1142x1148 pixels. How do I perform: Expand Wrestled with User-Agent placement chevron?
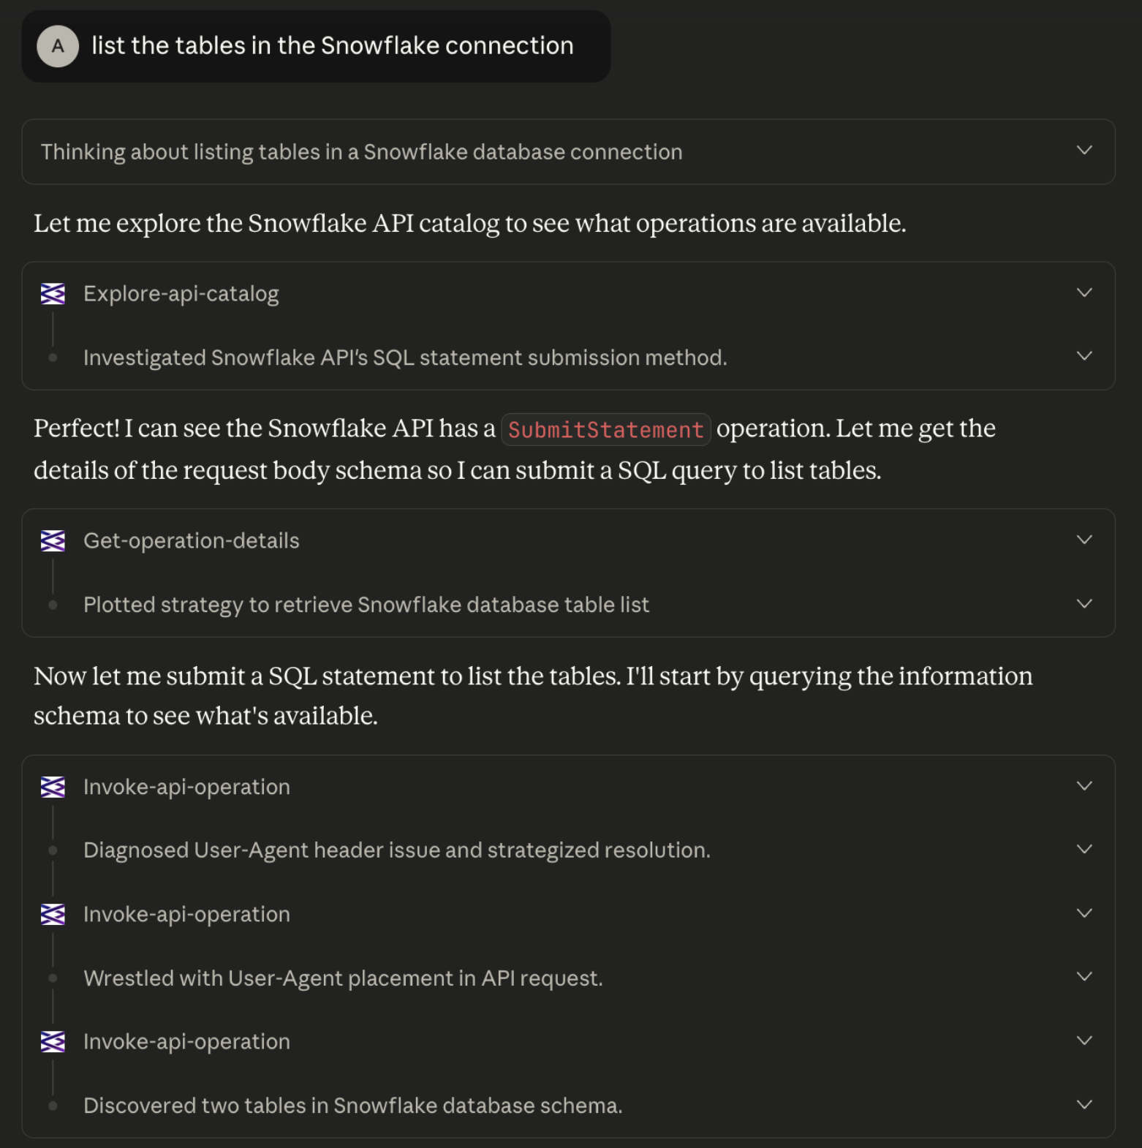coord(1084,978)
